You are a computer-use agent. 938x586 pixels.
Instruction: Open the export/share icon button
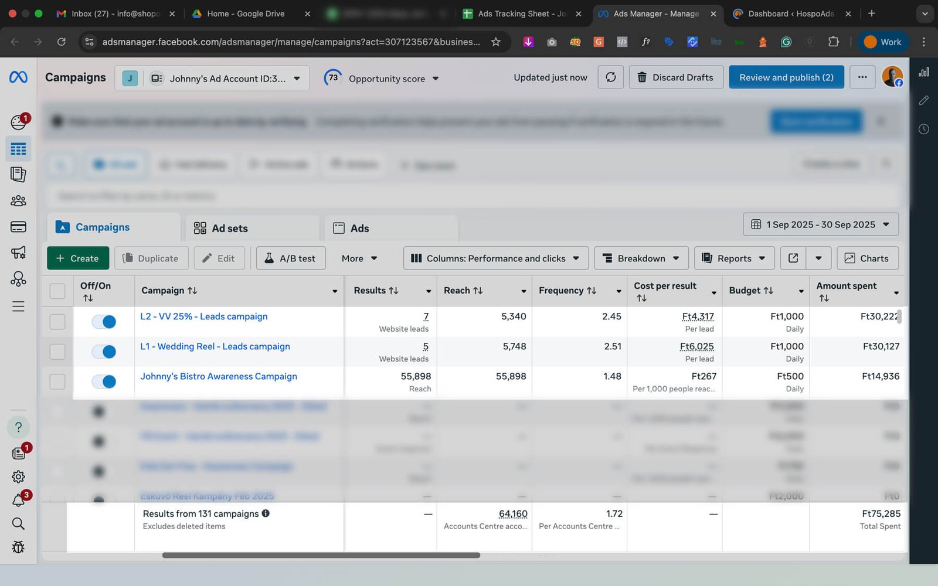click(793, 258)
